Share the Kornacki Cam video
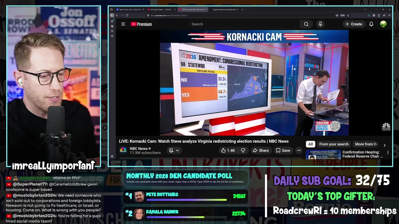399x224 pixels. 261,150
